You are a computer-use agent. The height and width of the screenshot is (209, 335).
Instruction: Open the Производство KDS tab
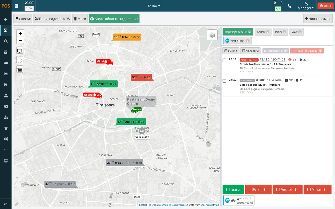click(52, 19)
